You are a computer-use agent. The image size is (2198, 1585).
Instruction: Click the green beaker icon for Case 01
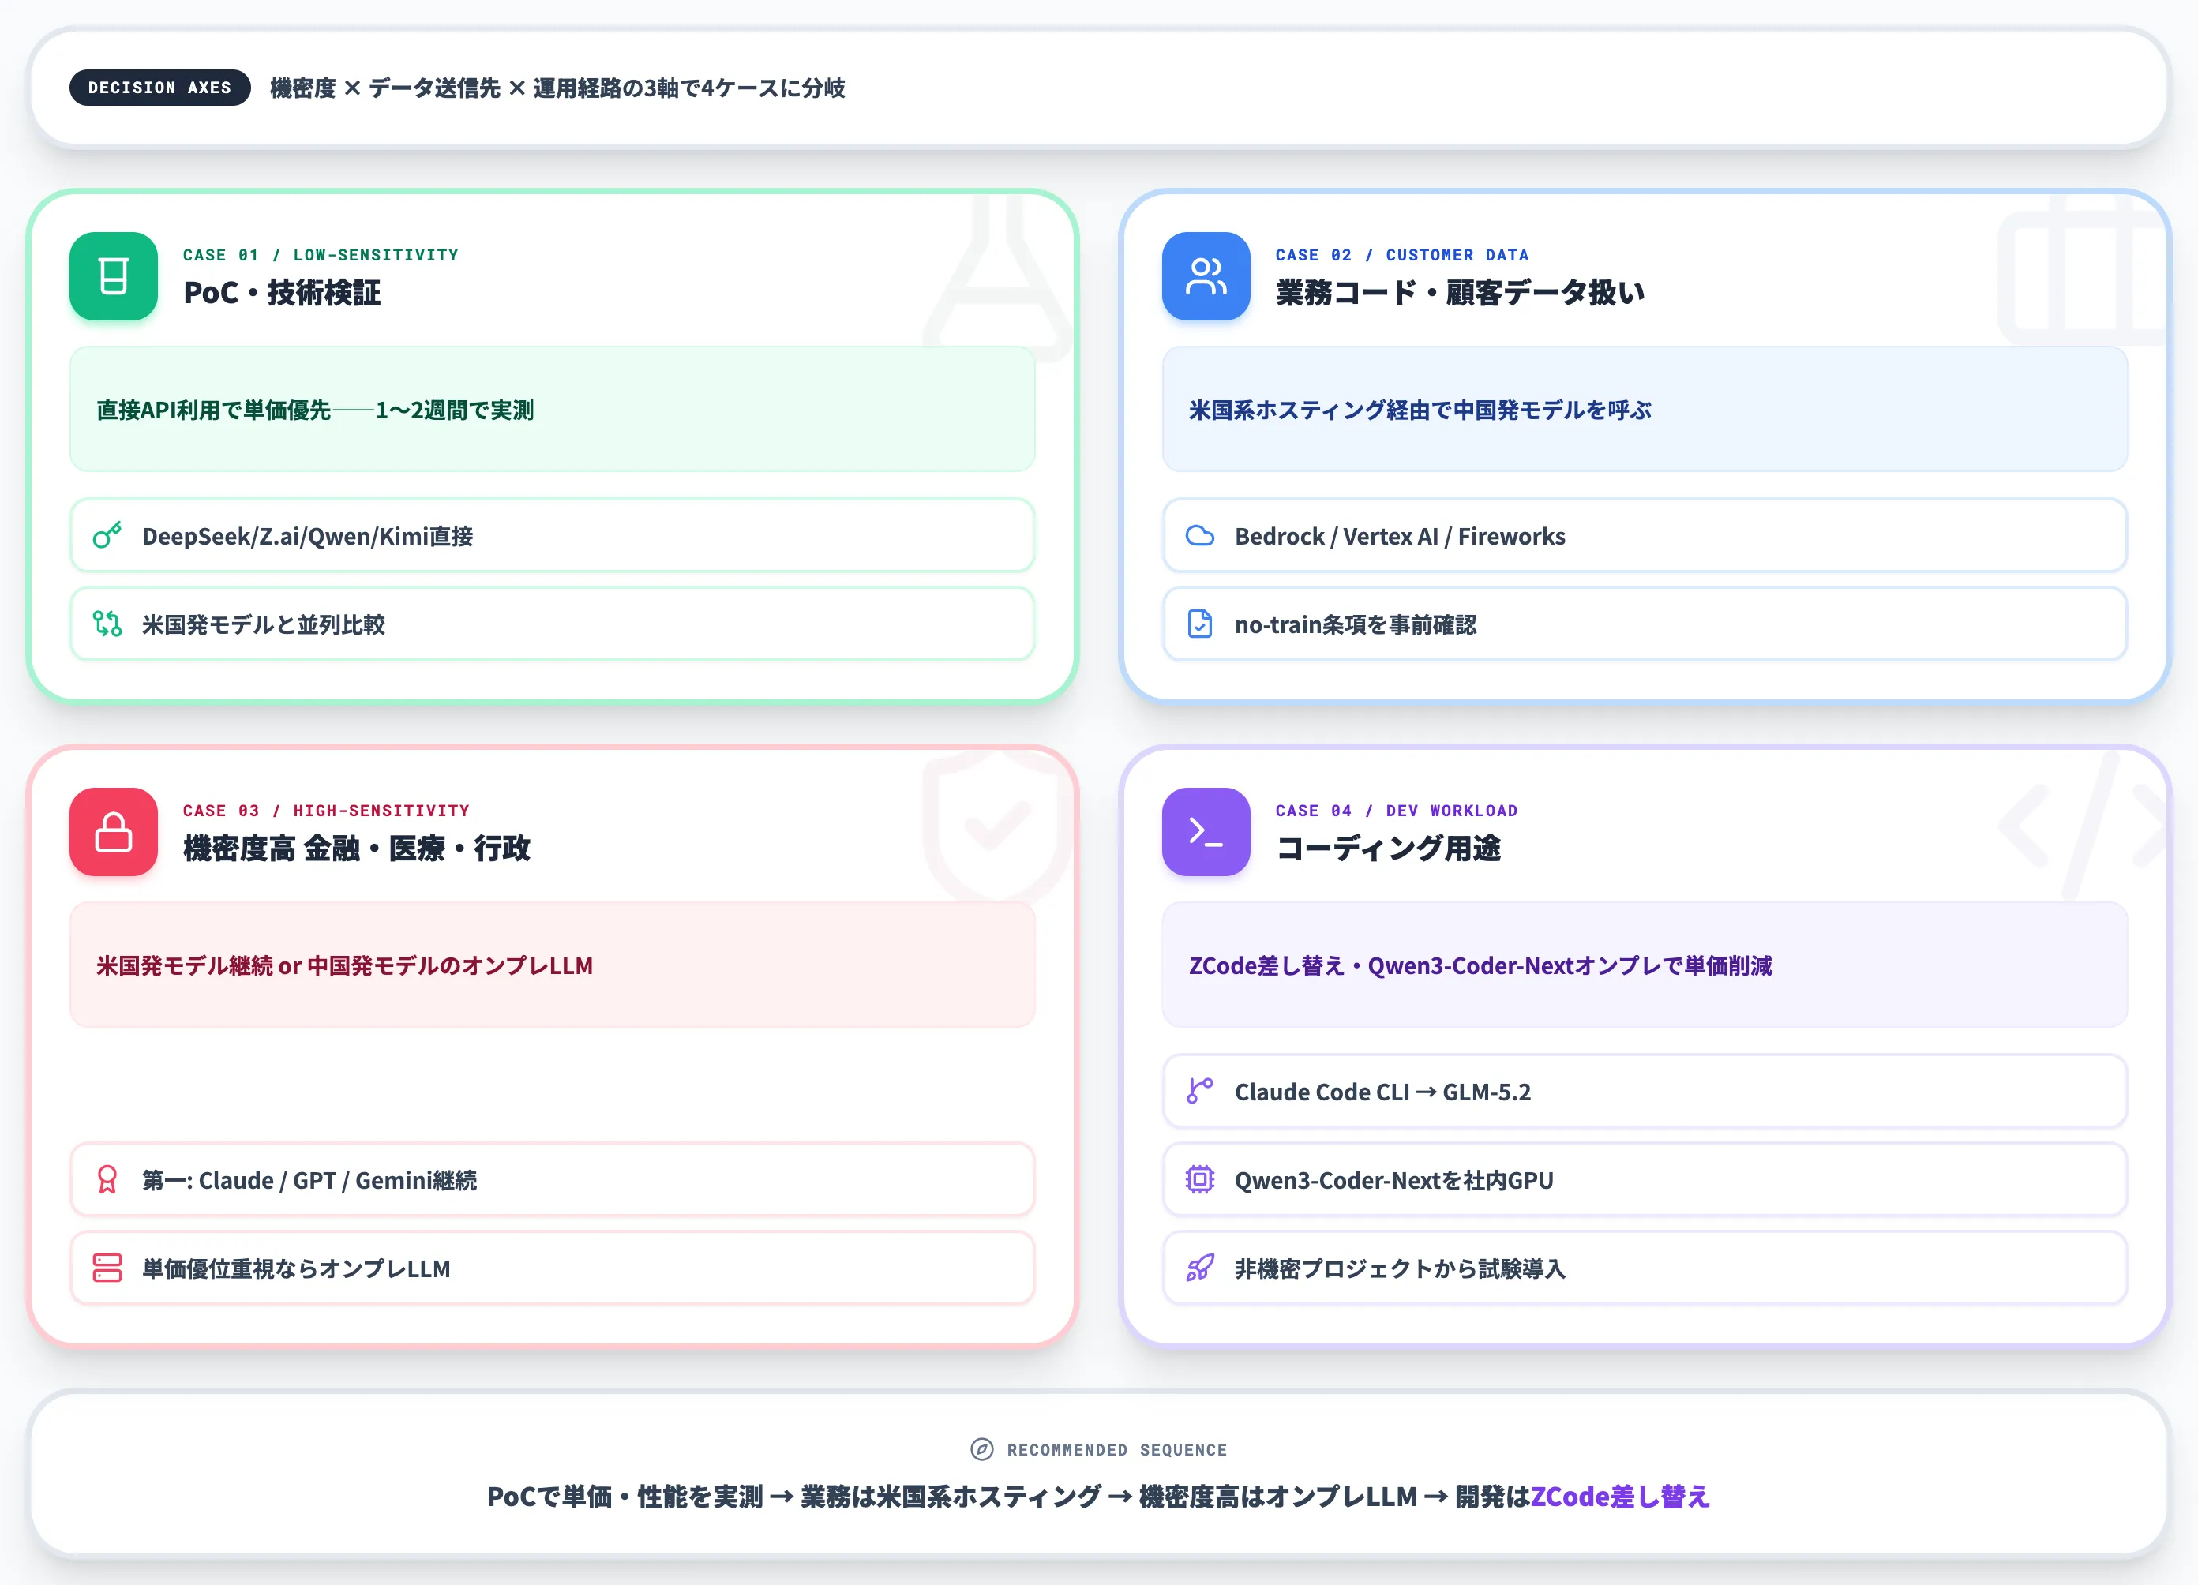pos(114,276)
